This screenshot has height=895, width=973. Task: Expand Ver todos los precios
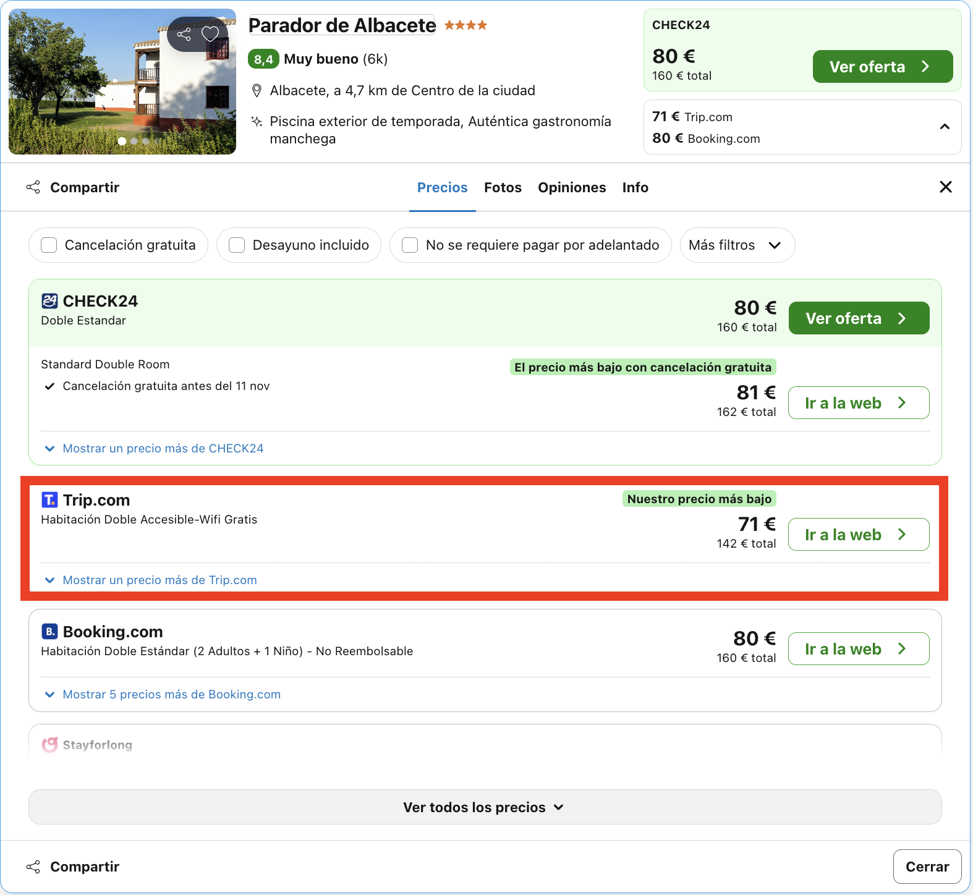485,807
